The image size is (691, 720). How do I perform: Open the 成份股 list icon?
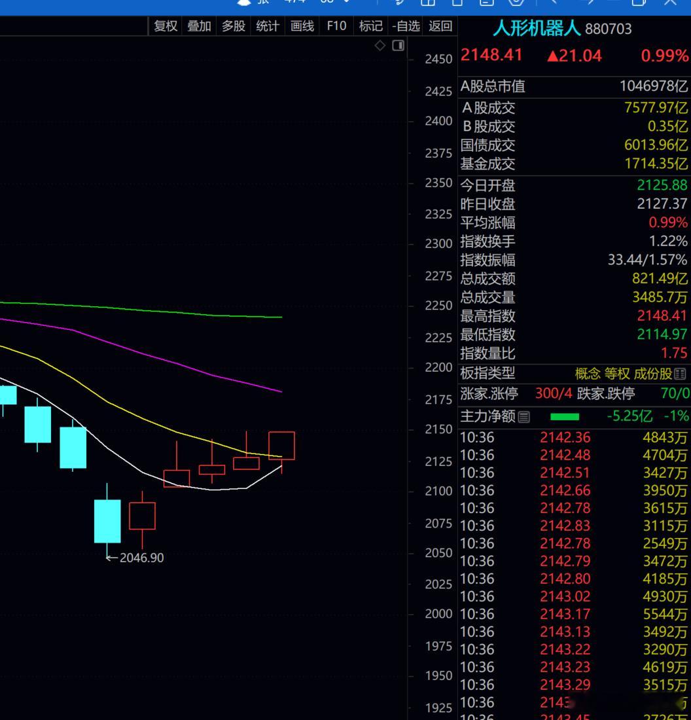pos(681,374)
